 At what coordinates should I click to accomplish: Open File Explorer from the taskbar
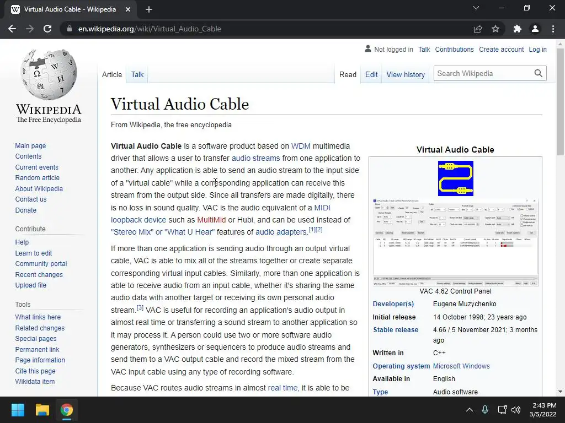[x=42, y=410]
